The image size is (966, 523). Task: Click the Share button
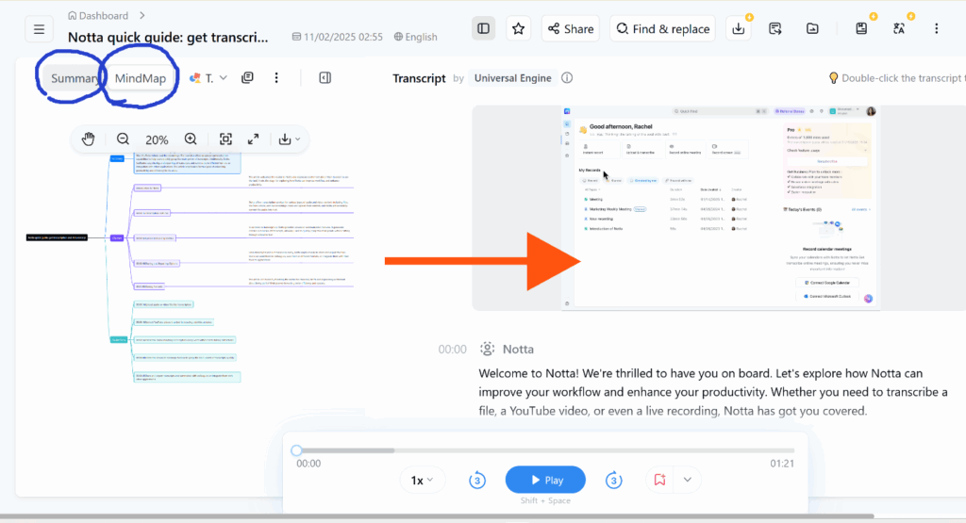click(570, 29)
